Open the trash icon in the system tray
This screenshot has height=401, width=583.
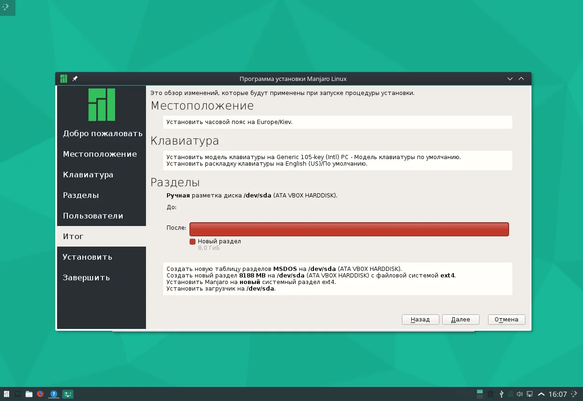tap(490, 394)
